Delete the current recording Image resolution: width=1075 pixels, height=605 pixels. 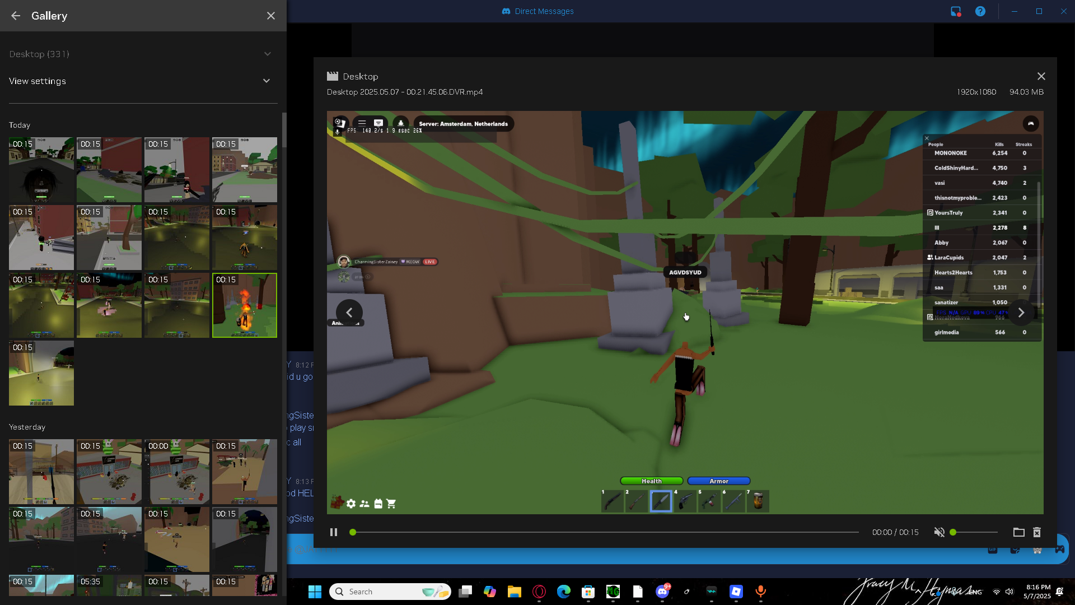[1037, 532]
